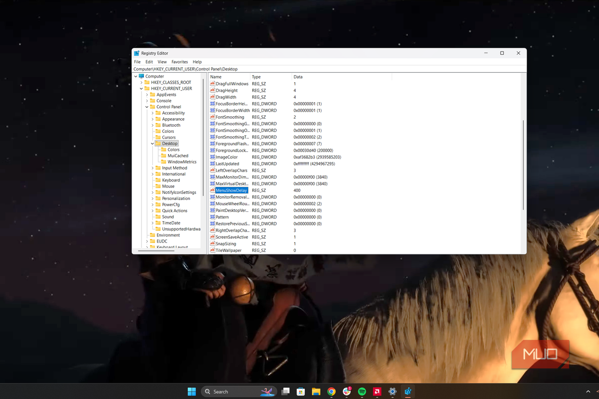The width and height of the screenshot is (599, 399).
Task: Click the HKEY_CLASSES_ROOT folder icon
Action: coord(147,82)
